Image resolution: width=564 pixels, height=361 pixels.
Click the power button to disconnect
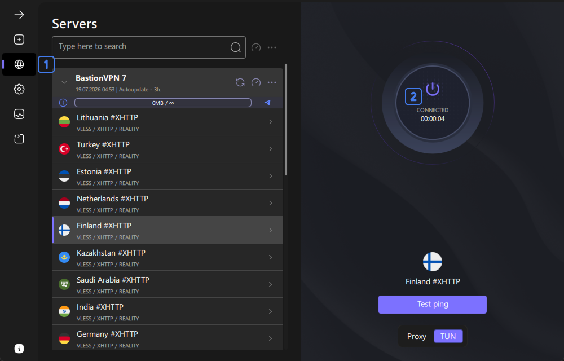pyautogui.click(x=433, y=89)
